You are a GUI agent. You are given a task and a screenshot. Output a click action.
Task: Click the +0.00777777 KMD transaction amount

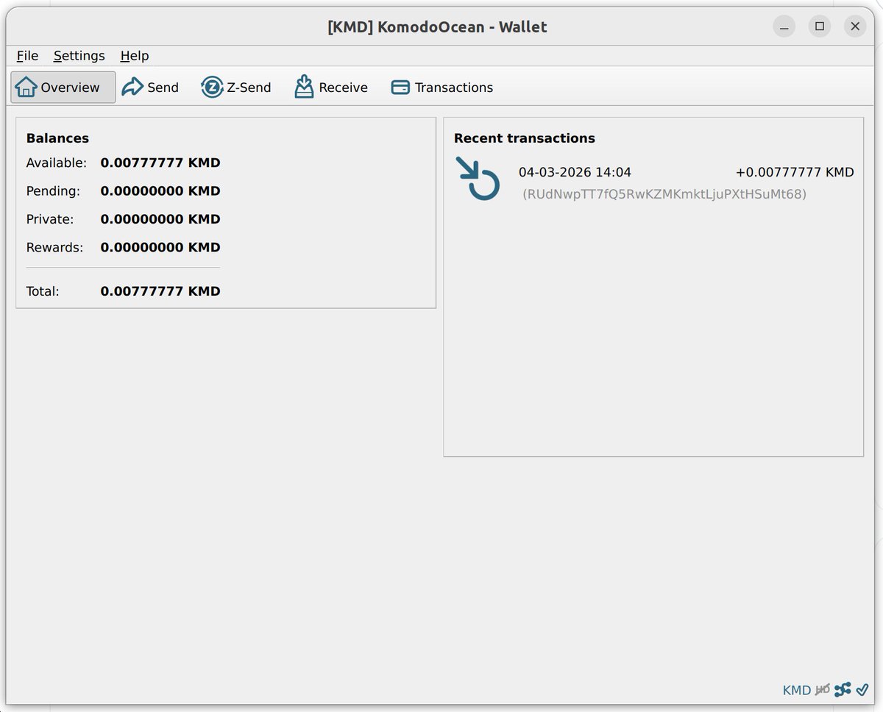point(795,172)
